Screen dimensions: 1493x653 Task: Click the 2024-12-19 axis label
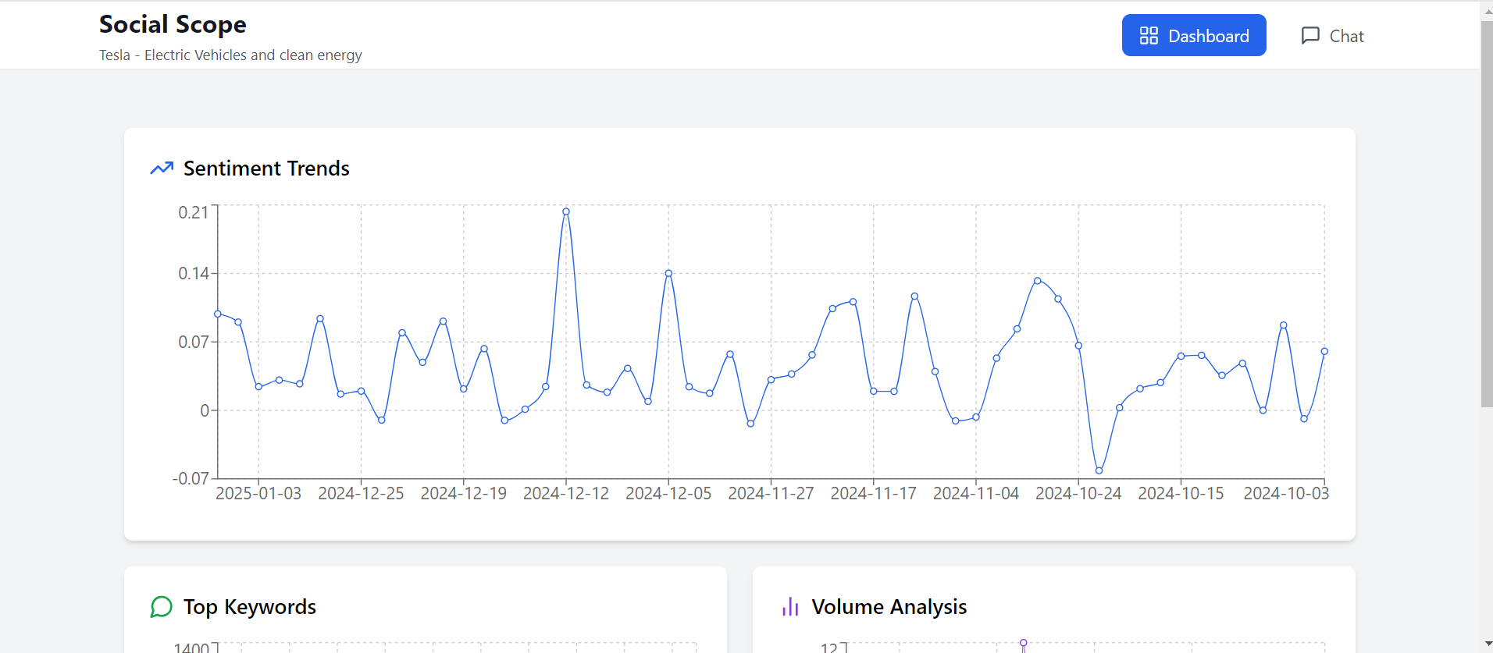coord(464,494)
